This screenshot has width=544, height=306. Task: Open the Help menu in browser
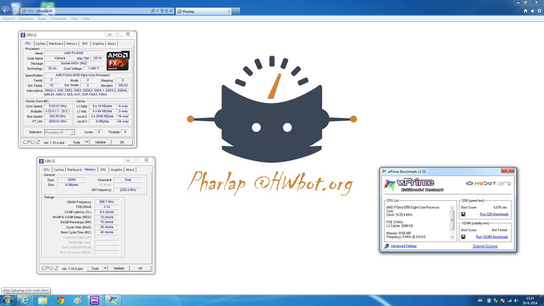pyautogui.click(x=86, y=19)
